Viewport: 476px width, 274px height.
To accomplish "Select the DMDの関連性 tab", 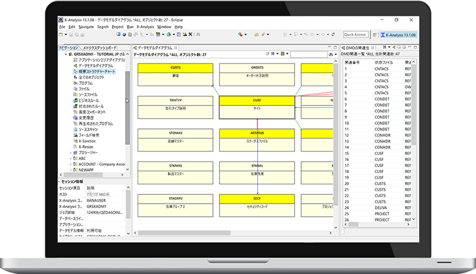I will pos(357,48).
